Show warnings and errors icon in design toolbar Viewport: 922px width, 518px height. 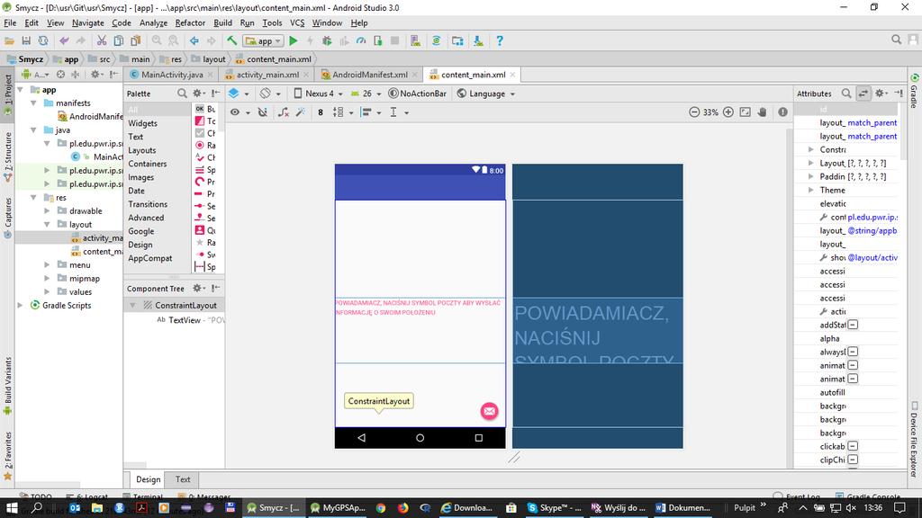pyautogui.click(x=782, y=112)
